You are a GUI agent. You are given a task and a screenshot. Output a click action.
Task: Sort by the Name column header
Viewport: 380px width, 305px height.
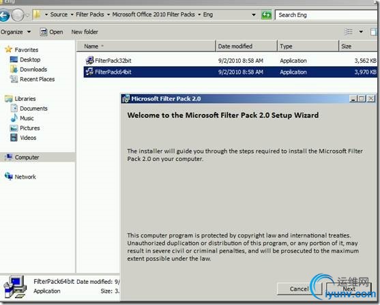point(146,46)
